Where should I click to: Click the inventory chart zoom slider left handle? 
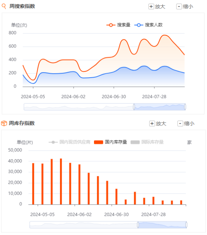(x=138, y=225)
